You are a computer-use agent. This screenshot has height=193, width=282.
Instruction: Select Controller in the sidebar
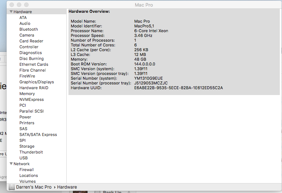click(29, 47)
